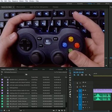Reverse sort with the Name column arrow
This screenshot has height=112, width=112.
(x=9, y=77)
